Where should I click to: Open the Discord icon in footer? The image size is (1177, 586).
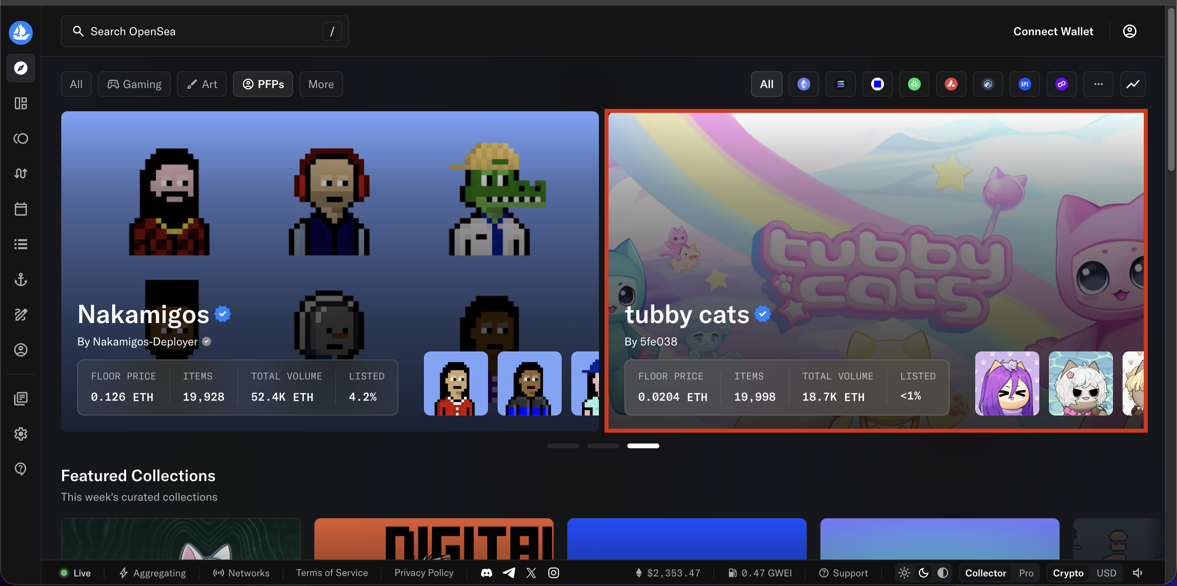[486, 573]
